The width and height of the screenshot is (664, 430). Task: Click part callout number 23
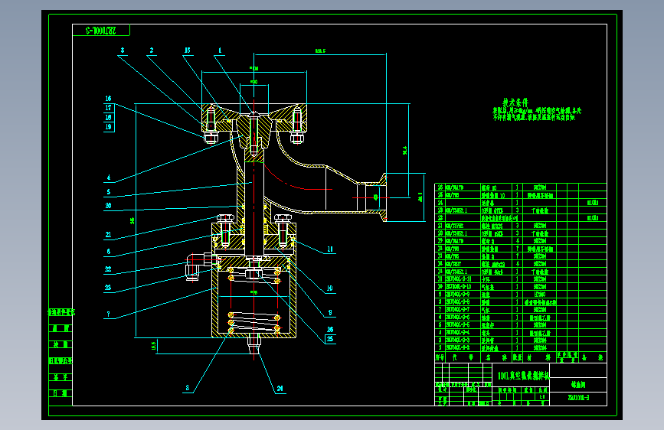[109, 288]
